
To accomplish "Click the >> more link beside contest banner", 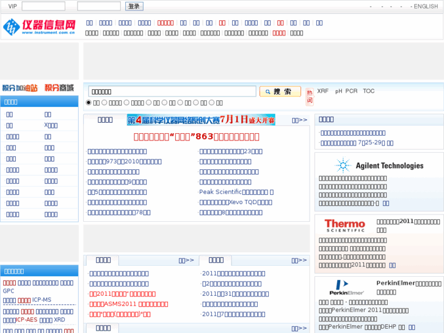I will tap(300, 120).
